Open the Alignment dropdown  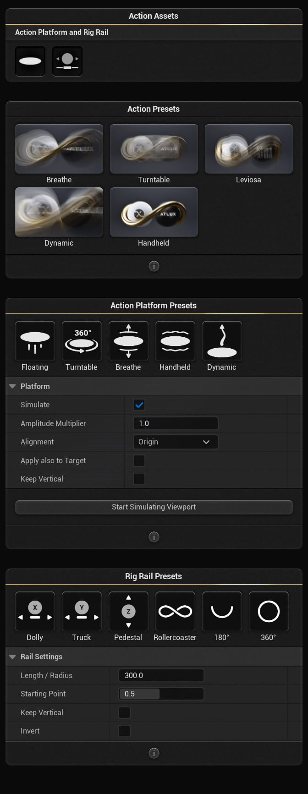pos(176,442)
